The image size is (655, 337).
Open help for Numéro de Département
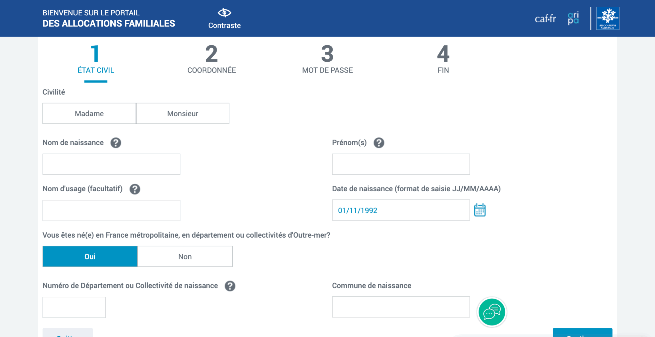click(x=230, y=286)
